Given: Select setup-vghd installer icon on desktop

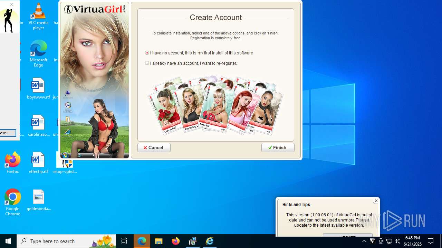Looking at the screenshot, I should click(65, 163).
